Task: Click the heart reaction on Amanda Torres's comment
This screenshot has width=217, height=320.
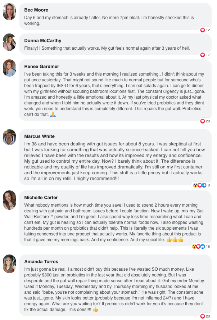Action: point(203,316)
